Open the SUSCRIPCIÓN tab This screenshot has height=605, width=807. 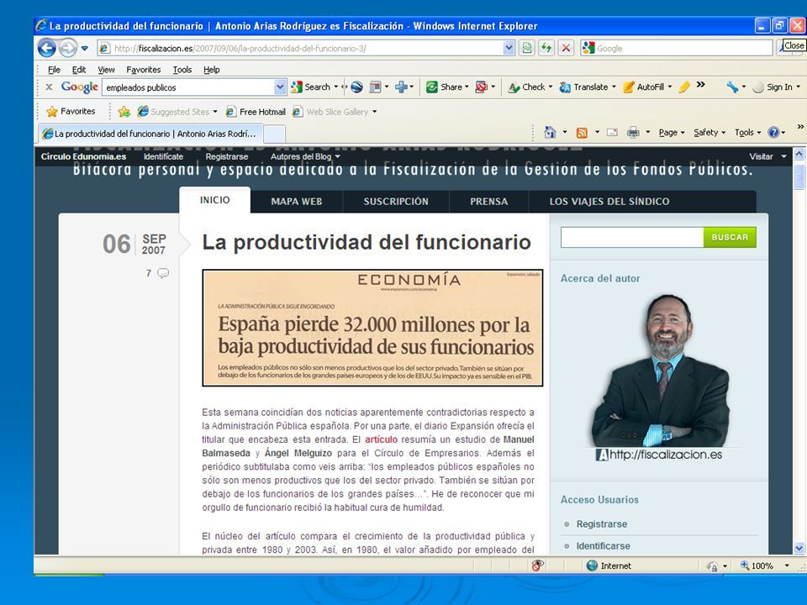(396, 202)
